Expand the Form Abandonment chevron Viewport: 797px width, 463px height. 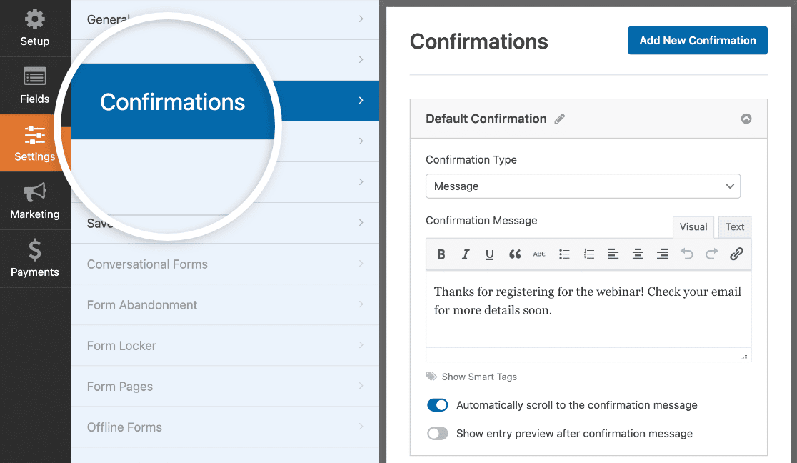coord(361,304)
